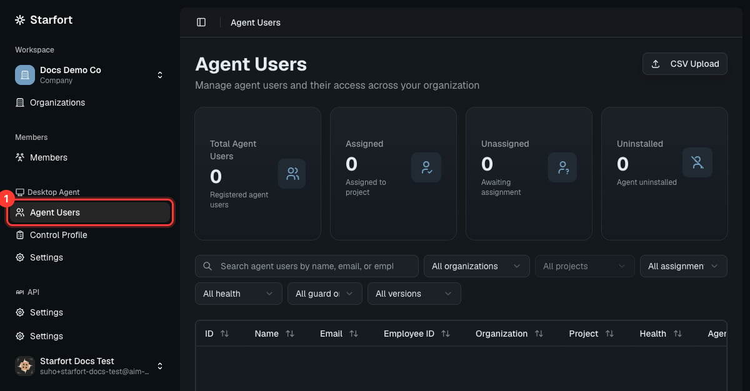
Task: Click the sort arrows next to Name
Action: tap(290, 334)
